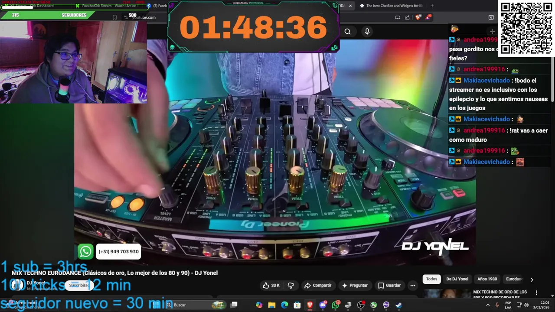The width and height of the screenshot is (555, 312).
Task: Open the video more actions ellipsis menu
Action: point(413,285)
